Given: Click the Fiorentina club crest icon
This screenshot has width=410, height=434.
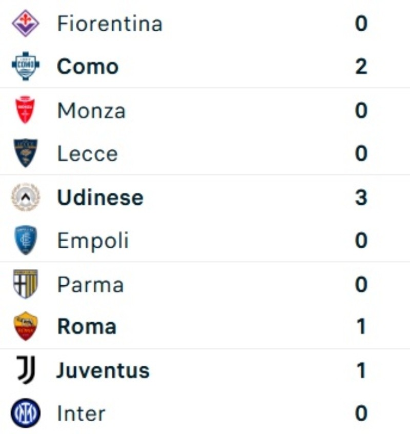Looking at the screenshot, I should [25, 24].
